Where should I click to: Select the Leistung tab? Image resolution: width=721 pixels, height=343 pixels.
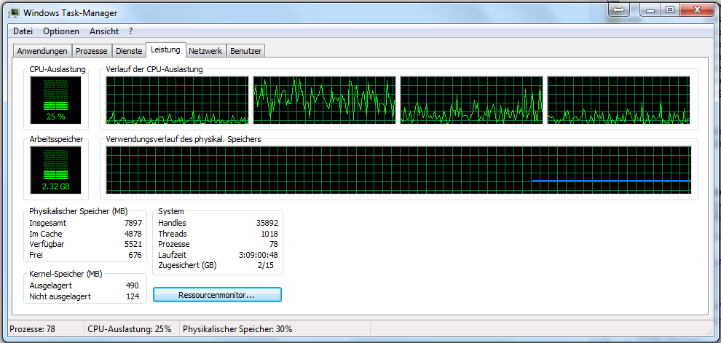point(165,50)
